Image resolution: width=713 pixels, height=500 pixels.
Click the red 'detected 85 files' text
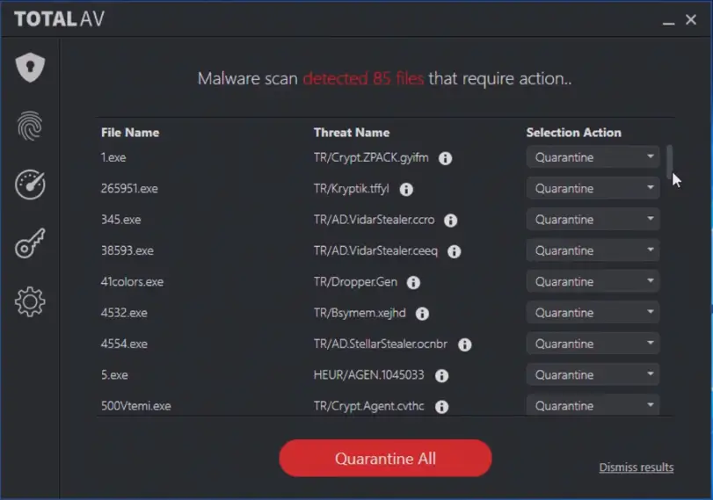pyautogui.click(x=363, y=78)
